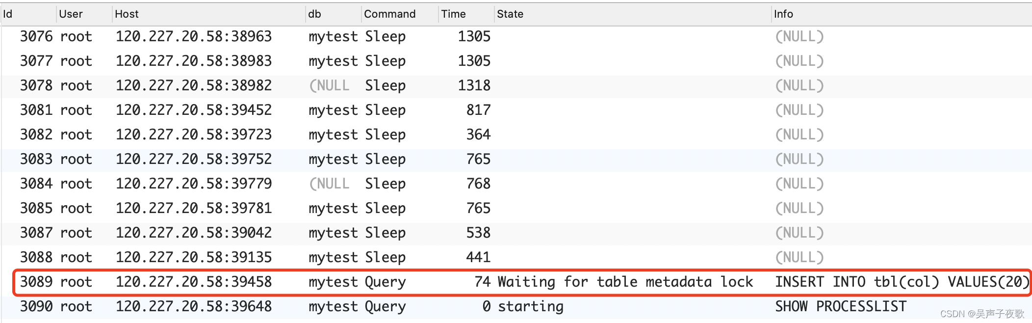Click the mytest db cell in row 3081
Viewport: 1032px width, 323px height.
[333, 110]
